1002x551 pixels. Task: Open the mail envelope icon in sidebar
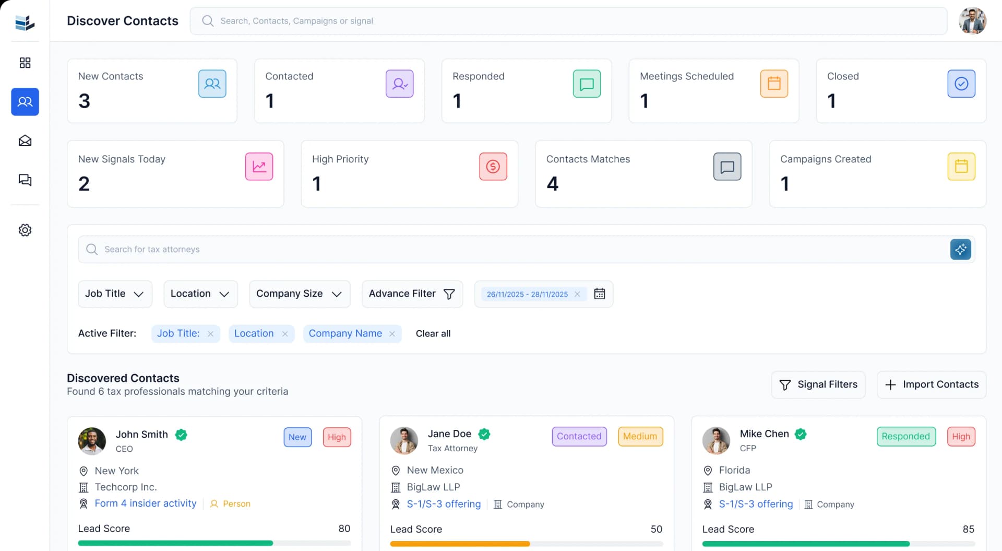pos(25,141)
